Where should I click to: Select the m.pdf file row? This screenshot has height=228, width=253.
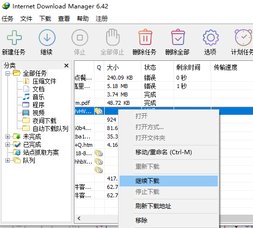pos(164,103)
